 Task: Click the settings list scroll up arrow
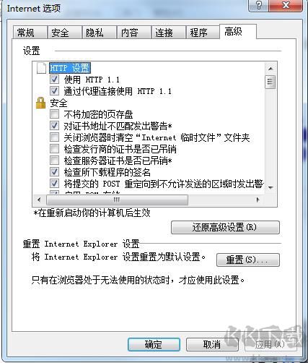coord(270,69)
